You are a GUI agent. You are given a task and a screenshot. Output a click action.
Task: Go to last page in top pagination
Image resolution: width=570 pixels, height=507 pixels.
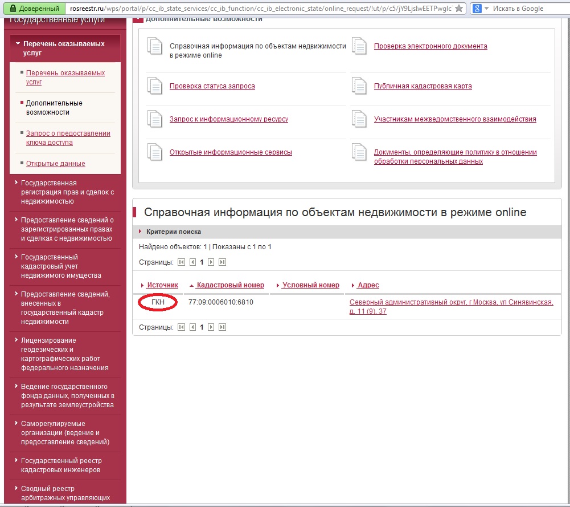pos(222,262)
